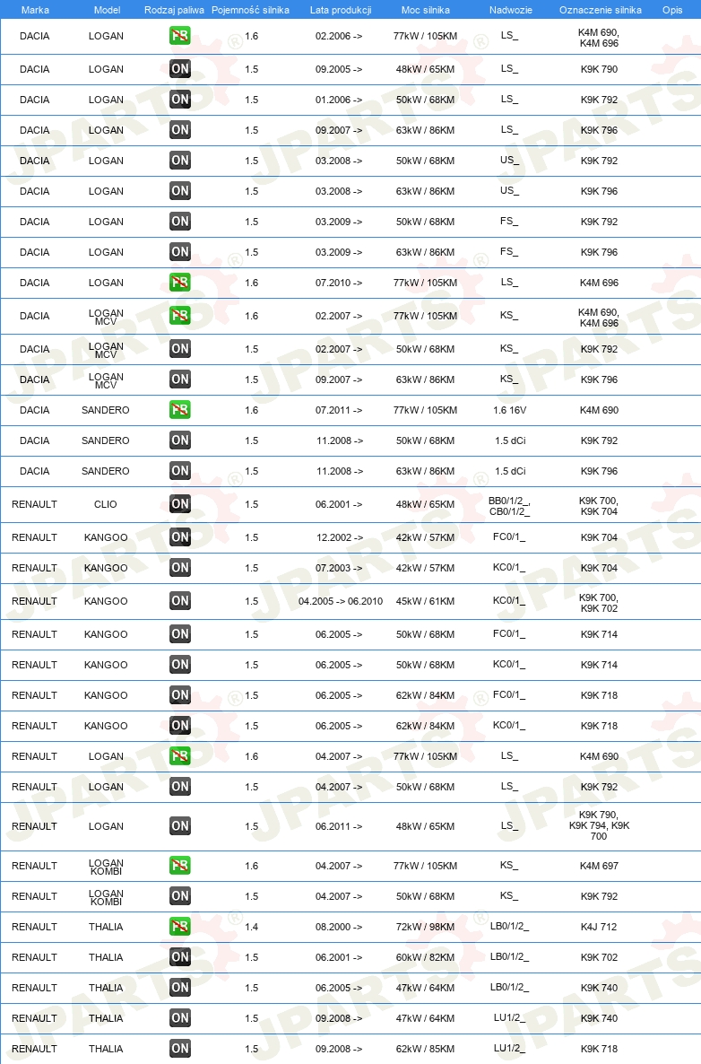The image size is (701, 1064).
Task: Select the K4J 712 engine code cell
Action: [x=599, y=926]
